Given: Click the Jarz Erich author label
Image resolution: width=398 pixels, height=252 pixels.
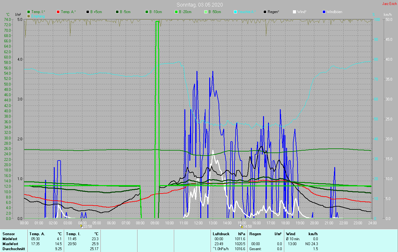Looking at the screenshot, I should [389, 4].
